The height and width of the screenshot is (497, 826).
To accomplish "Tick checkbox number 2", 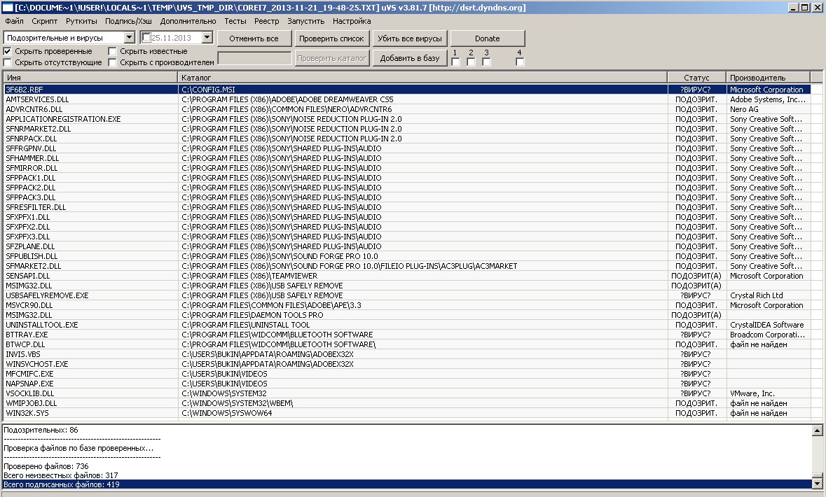I will [x=471, y=62].
